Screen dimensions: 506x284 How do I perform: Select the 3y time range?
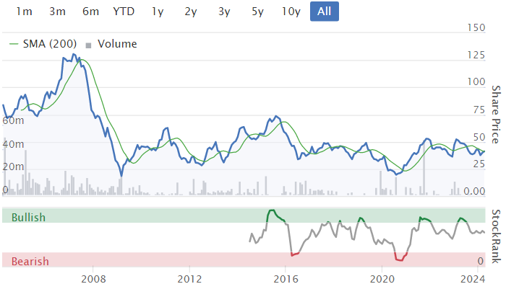(x=224, y=12)
